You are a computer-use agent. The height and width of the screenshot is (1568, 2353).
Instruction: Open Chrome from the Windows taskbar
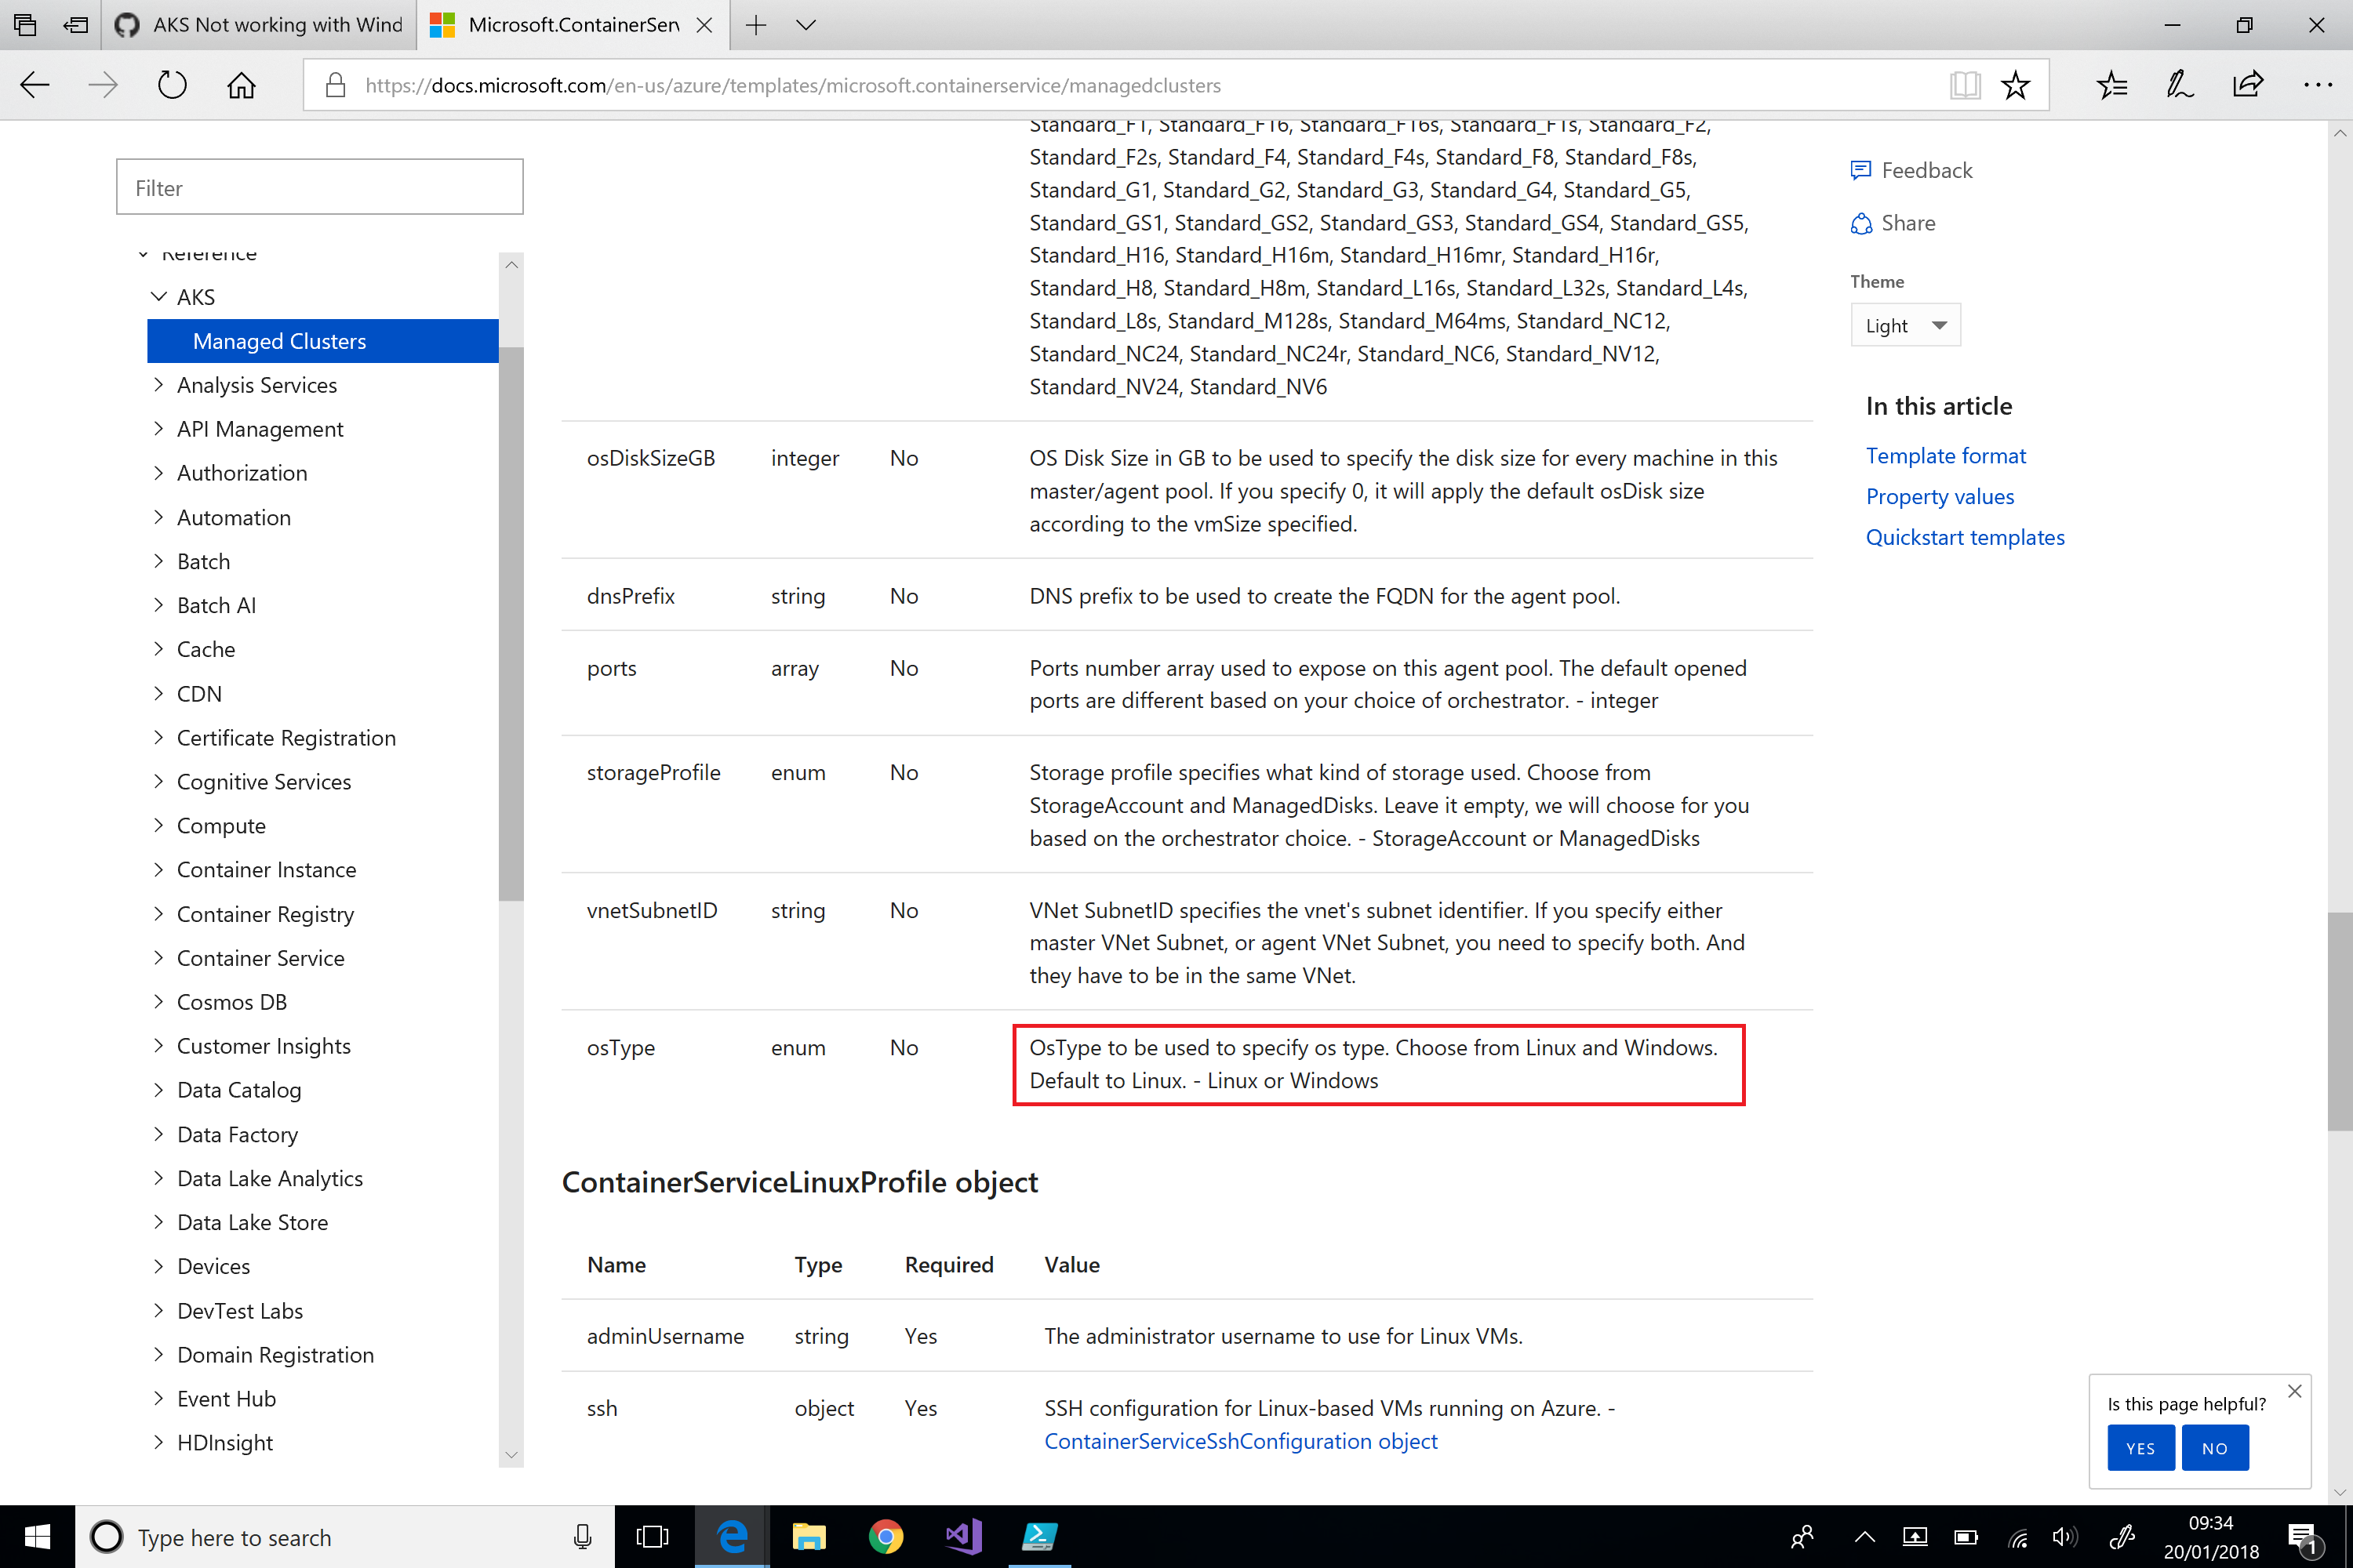886,1536
